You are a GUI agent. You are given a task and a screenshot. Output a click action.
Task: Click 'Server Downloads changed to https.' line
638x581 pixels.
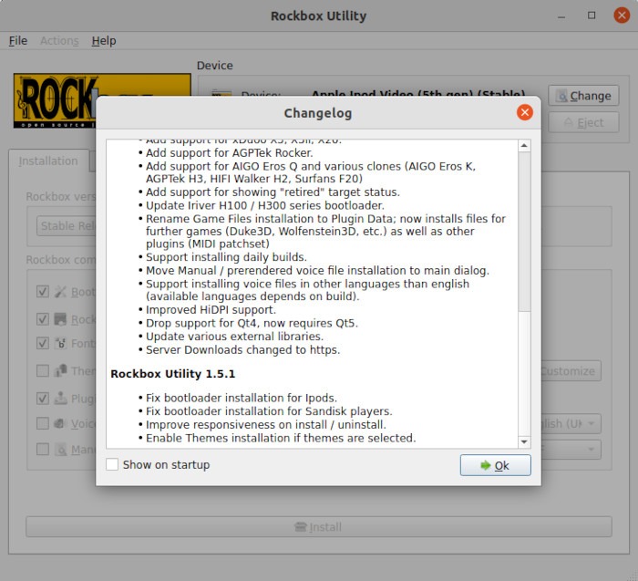(243, 349)
